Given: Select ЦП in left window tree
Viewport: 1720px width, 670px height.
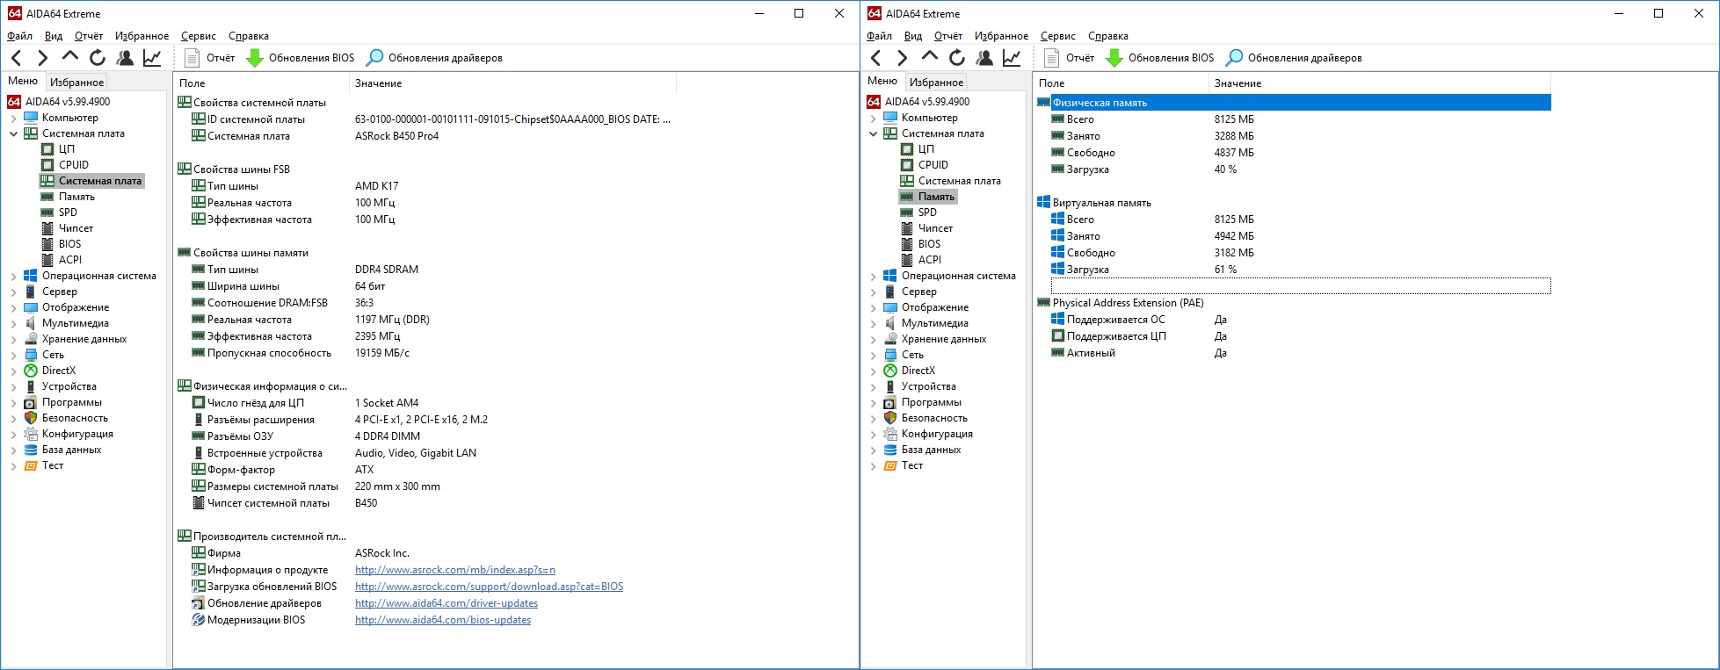Looking at the screenshot, I should (67, 149).
